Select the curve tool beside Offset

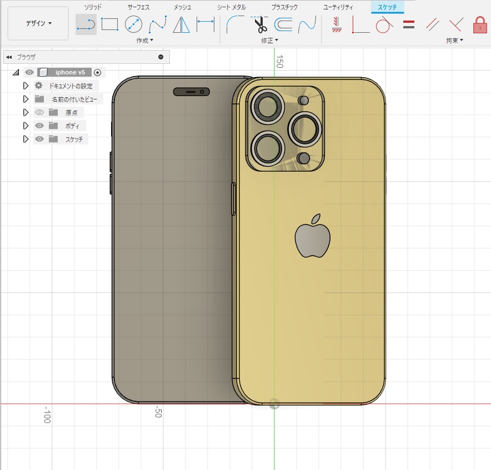(x=307, y=24)
